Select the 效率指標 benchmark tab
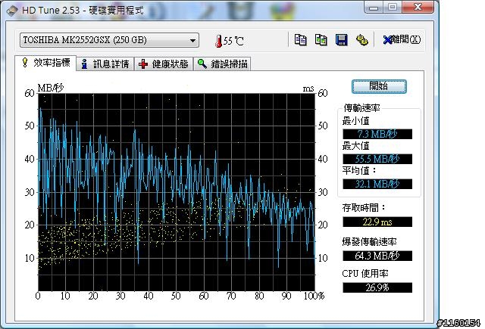The height and width of the screenshot is (329, 485). click(45, 63)
